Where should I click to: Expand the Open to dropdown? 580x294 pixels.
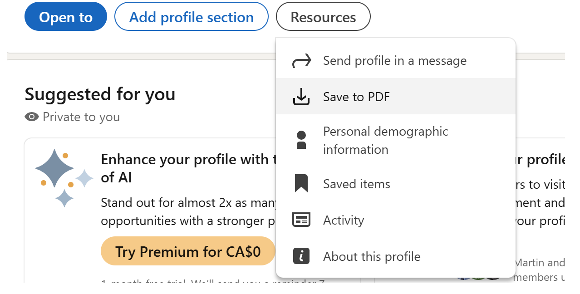tap(66, 17)
